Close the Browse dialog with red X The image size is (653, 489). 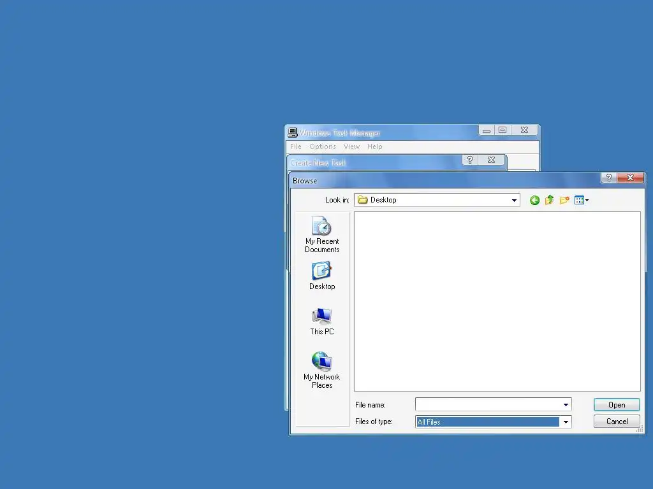coord(630,178)
